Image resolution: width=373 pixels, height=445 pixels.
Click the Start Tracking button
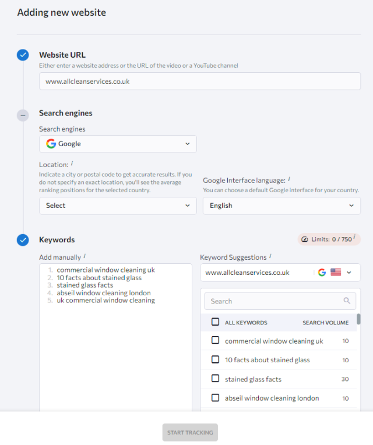[x=190, y=433]
